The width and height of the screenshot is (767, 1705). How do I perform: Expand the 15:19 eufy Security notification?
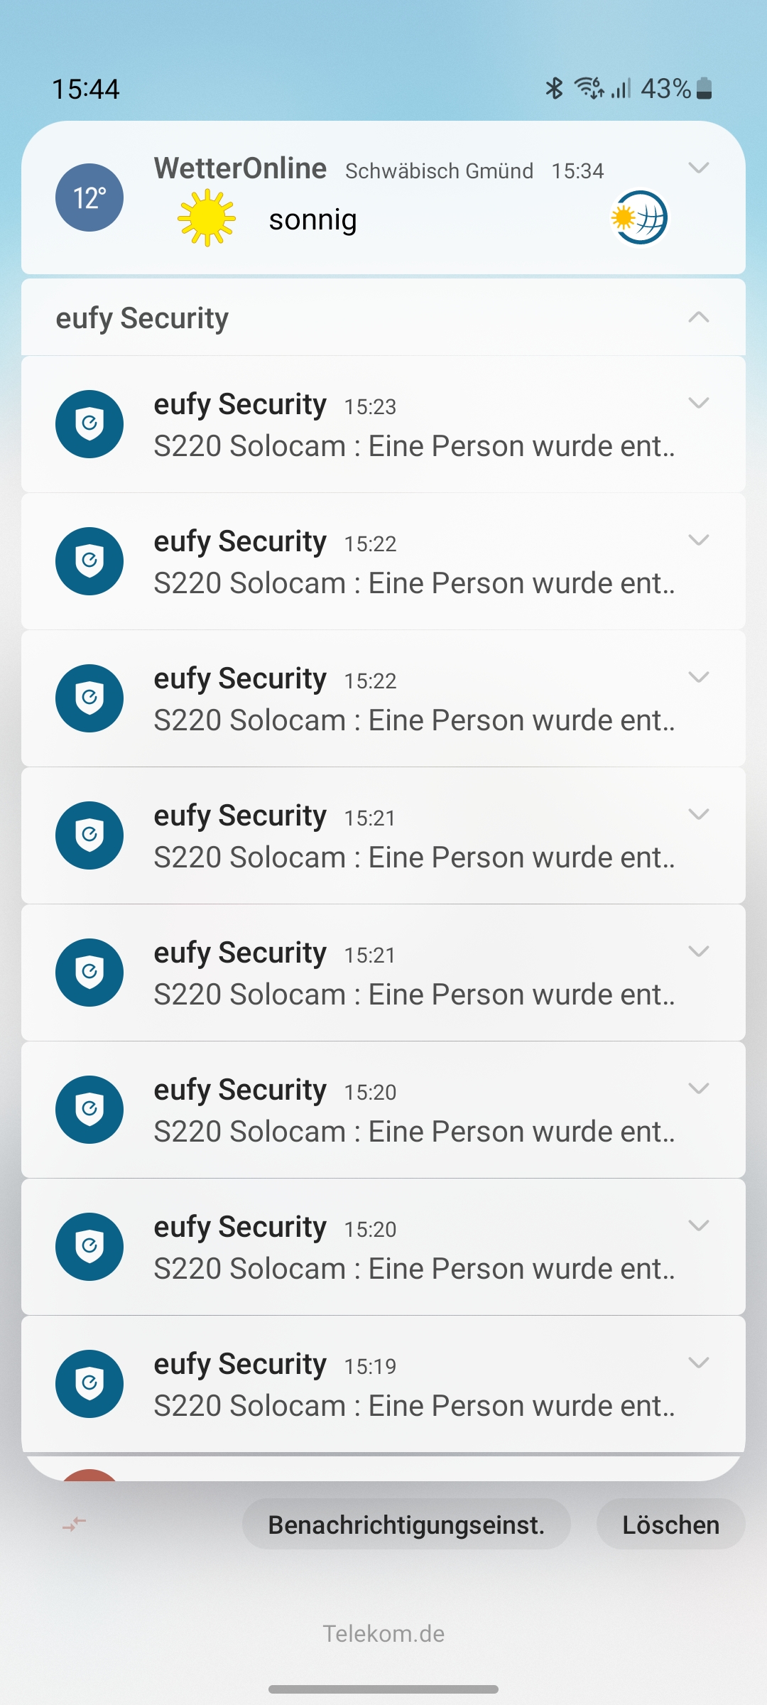click(x=699, y=1363)
